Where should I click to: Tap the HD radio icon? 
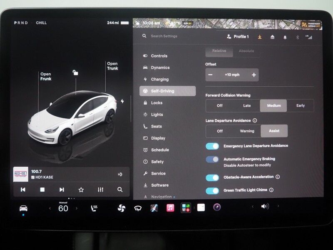[x=120, y=175]
